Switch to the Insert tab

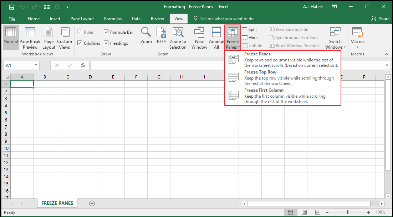pos(55,19)
